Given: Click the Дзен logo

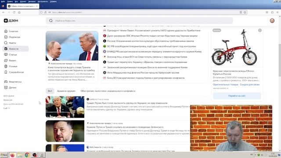Looking at the screenshot, I should click(11, 21).
